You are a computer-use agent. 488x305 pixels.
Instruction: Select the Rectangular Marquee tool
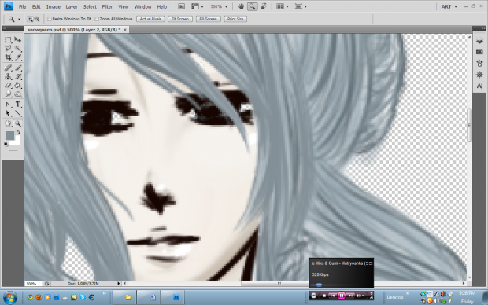tap(8, 40)
